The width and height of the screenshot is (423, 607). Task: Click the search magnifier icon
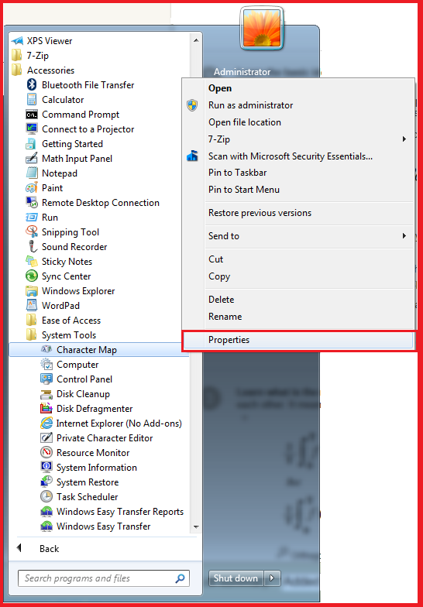pyautogui.click(x=180, y=578)
